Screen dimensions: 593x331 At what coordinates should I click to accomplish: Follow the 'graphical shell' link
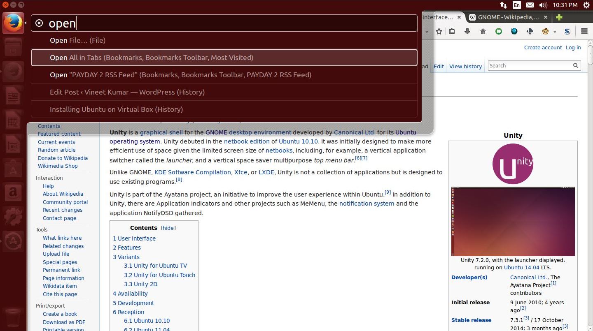click(161, 132)
